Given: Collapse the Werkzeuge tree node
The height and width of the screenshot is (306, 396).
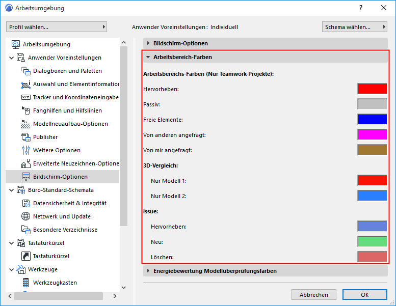Looking at the screenshot, I should tap(11, 270).
